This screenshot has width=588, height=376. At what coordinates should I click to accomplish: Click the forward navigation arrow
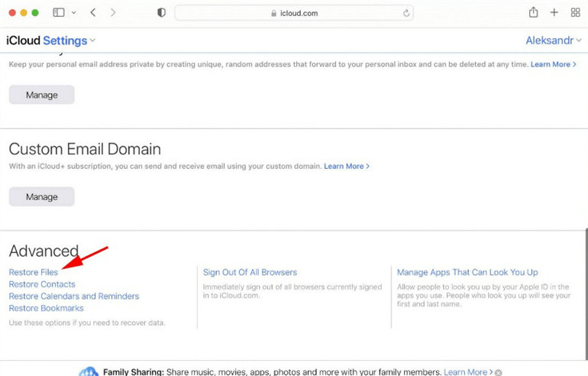click(x=113, y=13)
